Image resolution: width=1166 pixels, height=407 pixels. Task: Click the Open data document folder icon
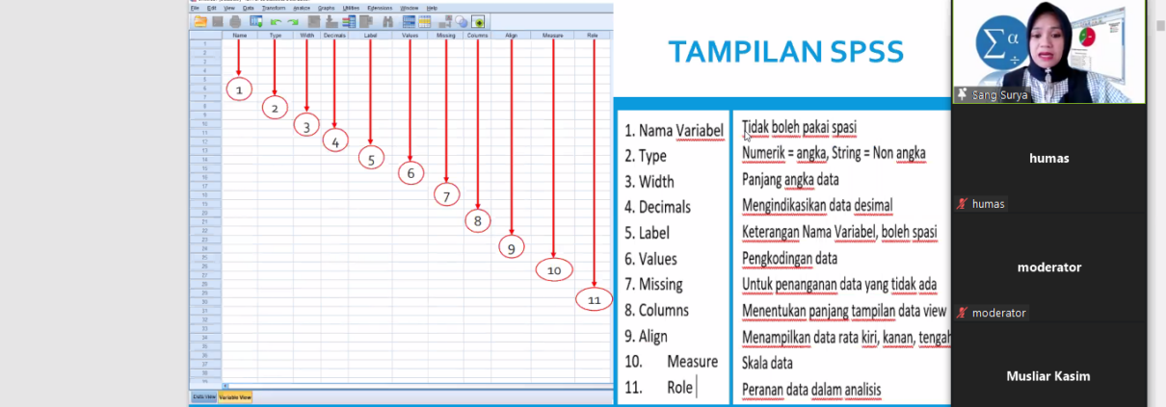click(200, 21)
